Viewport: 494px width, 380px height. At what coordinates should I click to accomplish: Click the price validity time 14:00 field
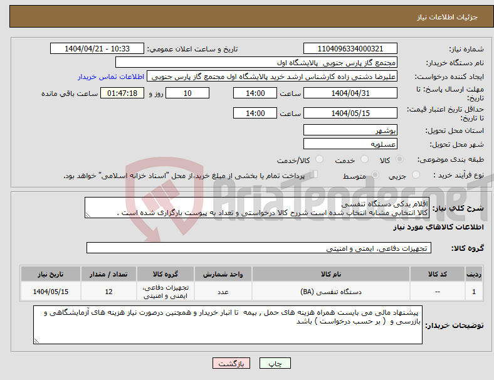[x=255, y=113]
